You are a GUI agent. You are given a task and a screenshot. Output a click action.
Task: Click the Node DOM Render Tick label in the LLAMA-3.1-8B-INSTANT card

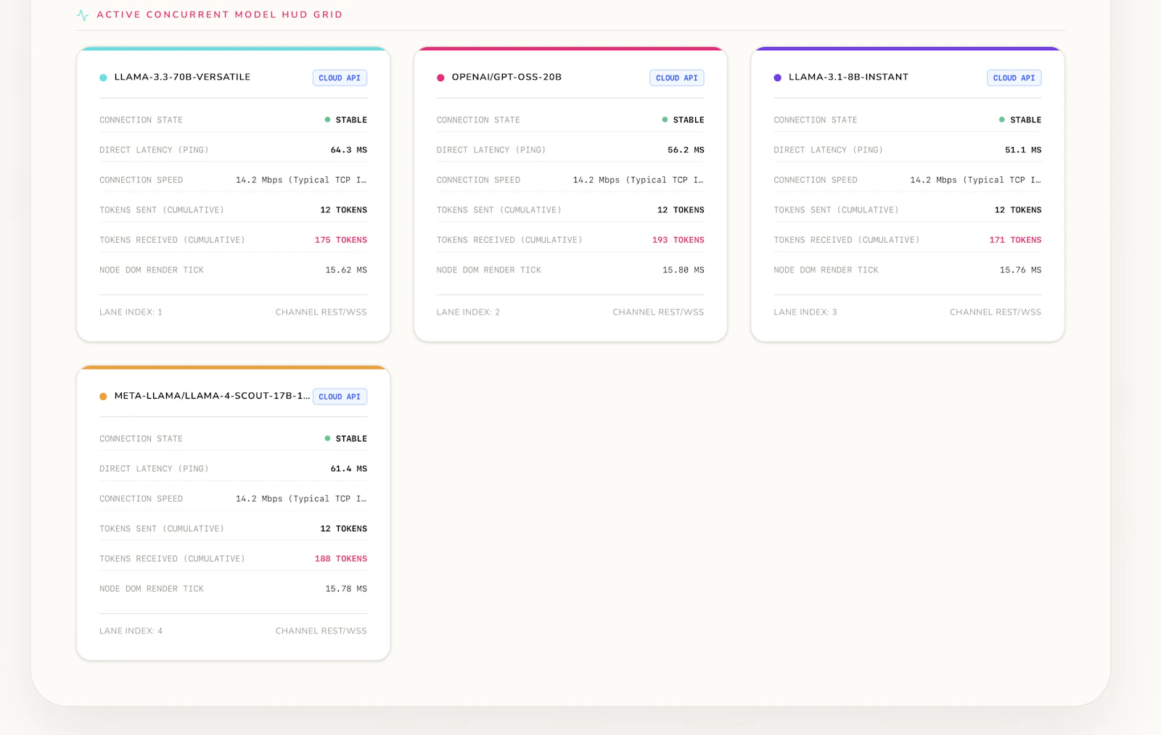tap(826, 270)
